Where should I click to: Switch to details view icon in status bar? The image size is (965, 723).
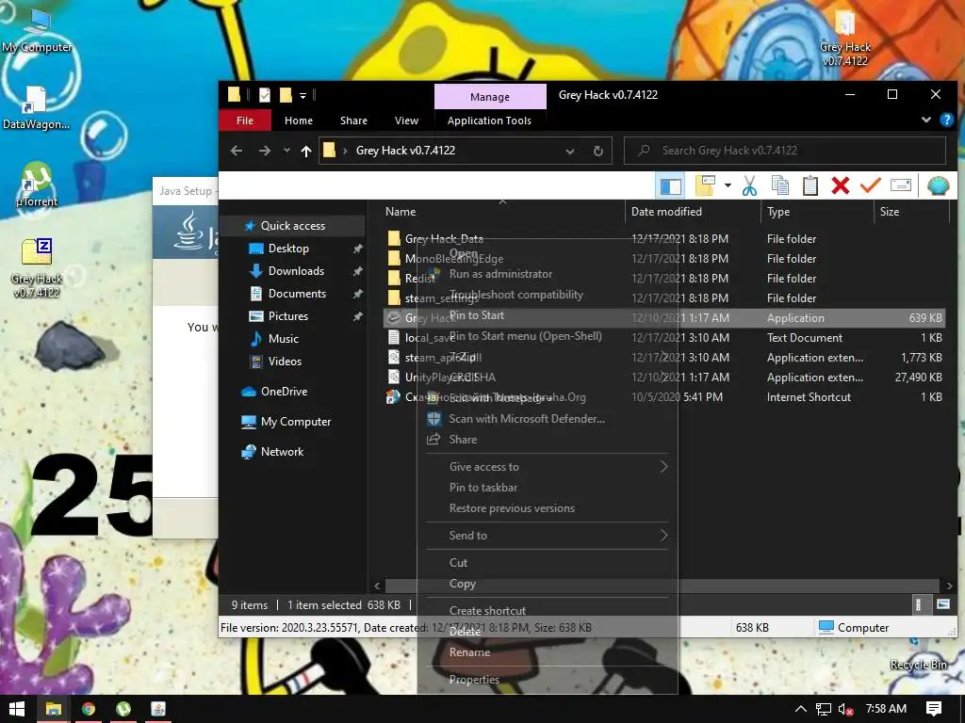[918, 604]
